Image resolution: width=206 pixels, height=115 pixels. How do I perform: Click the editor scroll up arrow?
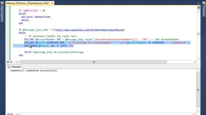tap(199, 11)
